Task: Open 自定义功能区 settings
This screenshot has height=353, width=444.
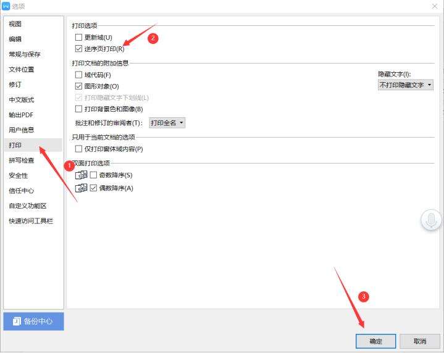Action: [x=33, y=206]
